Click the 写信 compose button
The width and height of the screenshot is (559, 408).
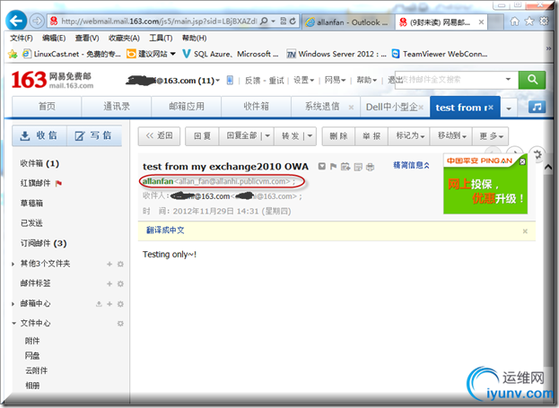pos(93,135)
